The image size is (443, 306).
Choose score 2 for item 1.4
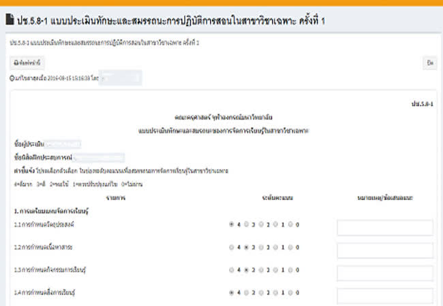(x=261, y=293)
